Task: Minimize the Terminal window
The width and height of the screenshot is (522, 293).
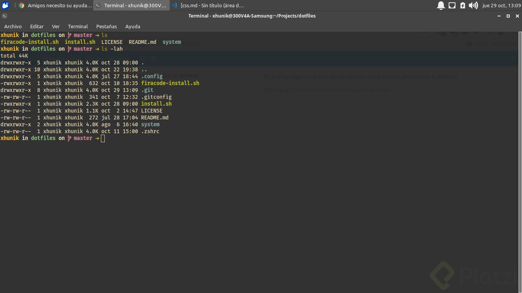Action: (x=499, y=16)
